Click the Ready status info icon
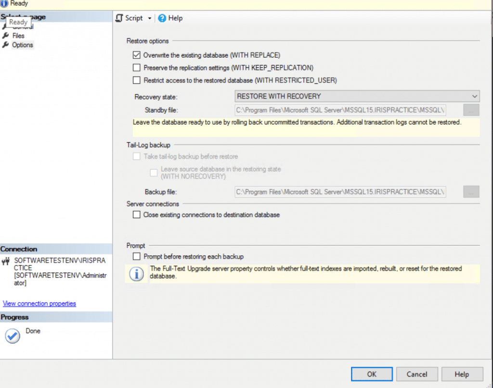This screenshot has height=388, width=493. click(4, 3)
